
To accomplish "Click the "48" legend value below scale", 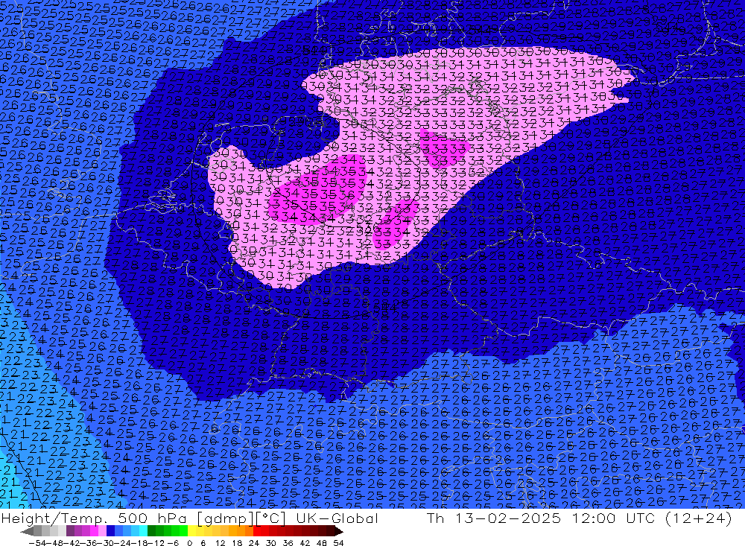I will tap(322, 543).
